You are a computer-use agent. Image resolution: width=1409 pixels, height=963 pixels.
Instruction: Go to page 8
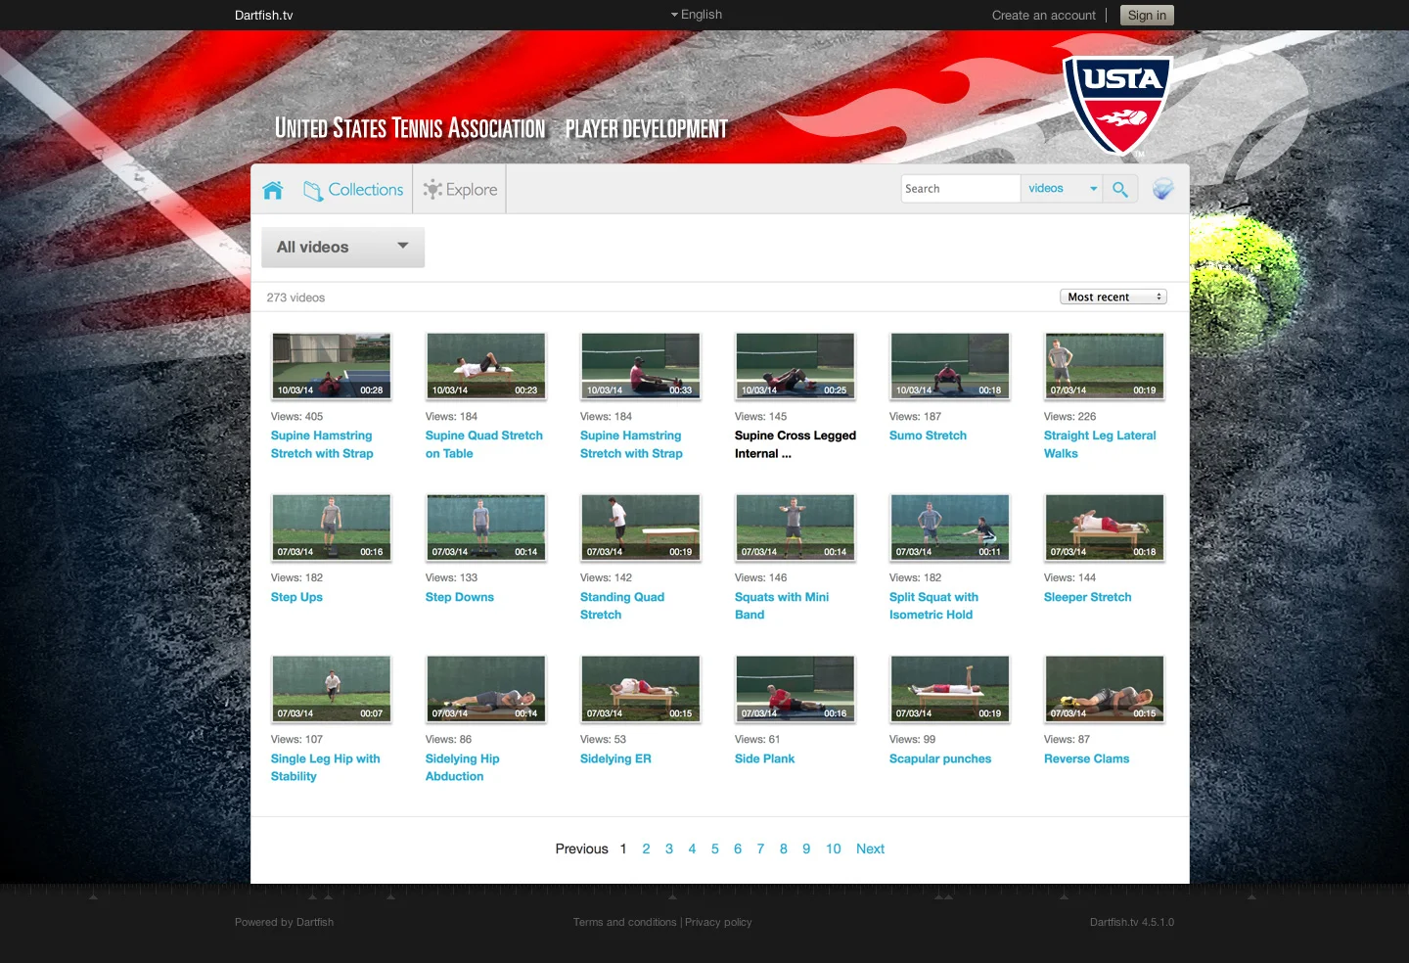784,848
